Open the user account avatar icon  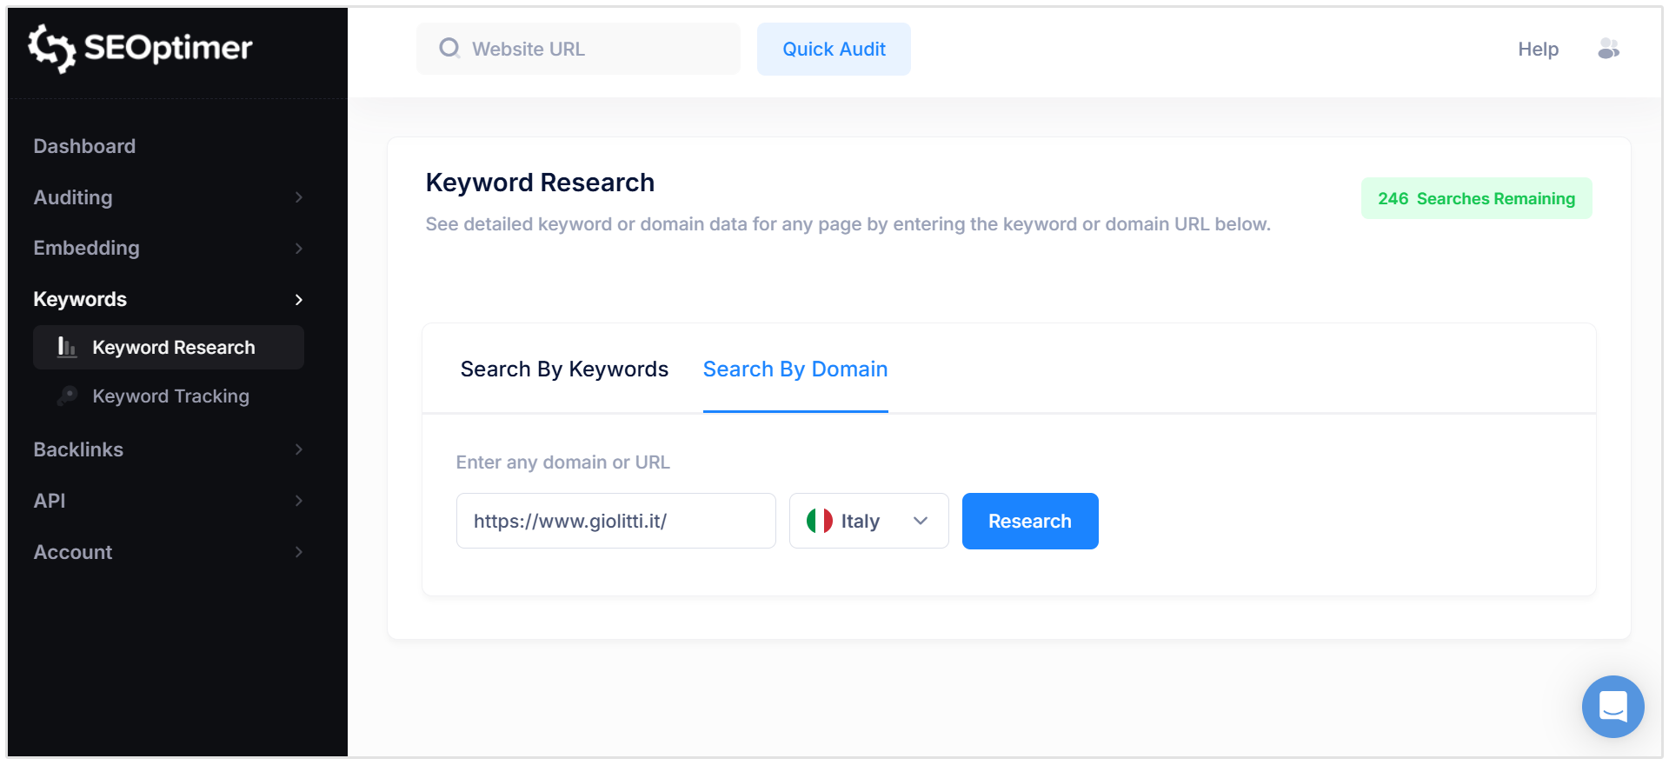1608,49
